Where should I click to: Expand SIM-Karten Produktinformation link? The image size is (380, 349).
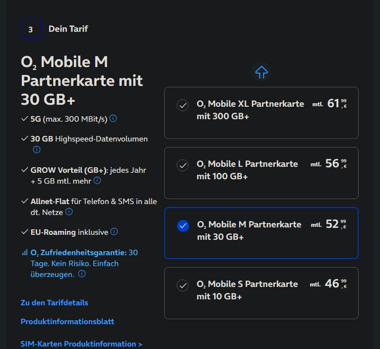[81, 344]
